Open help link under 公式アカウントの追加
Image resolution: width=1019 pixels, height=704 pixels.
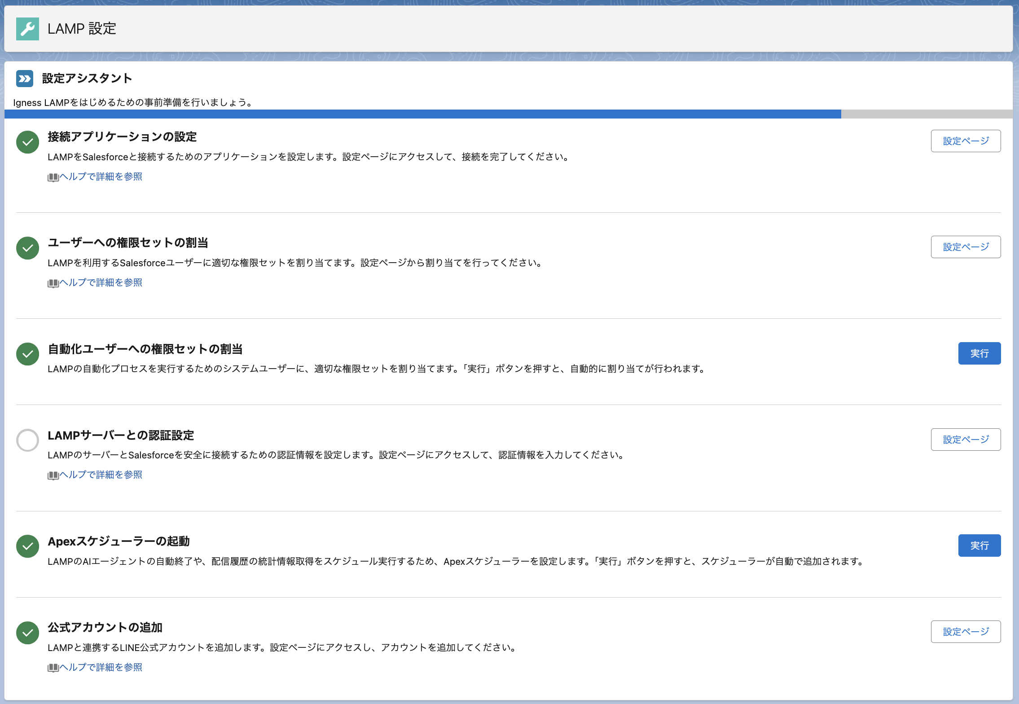101,667
